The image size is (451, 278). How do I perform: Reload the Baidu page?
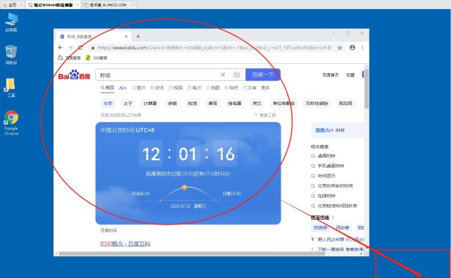[x=80, y=48]
